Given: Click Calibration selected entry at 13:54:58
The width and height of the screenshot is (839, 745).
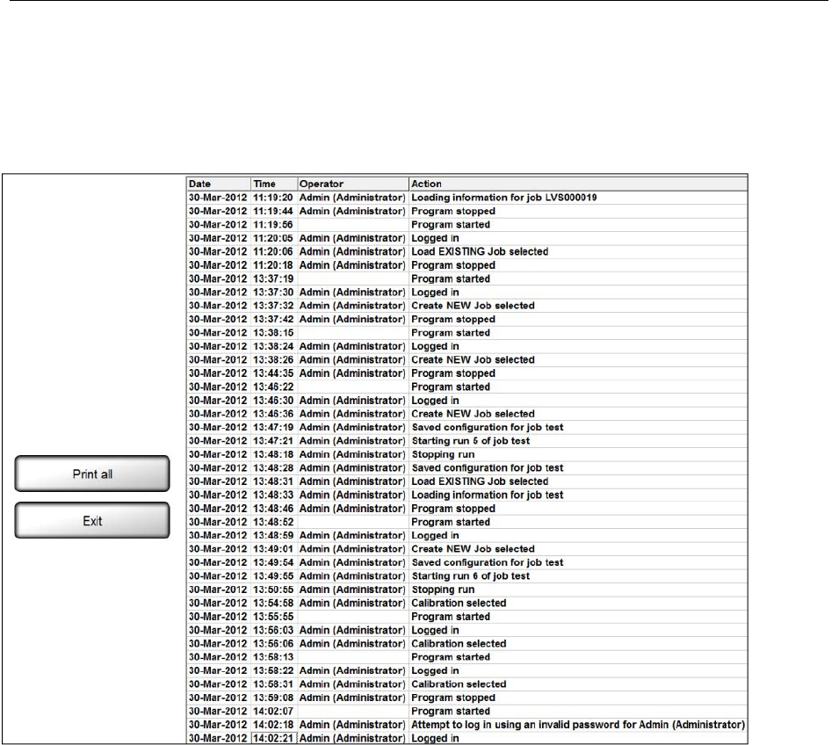Looking at the screenshot, I should pos(459,604).
